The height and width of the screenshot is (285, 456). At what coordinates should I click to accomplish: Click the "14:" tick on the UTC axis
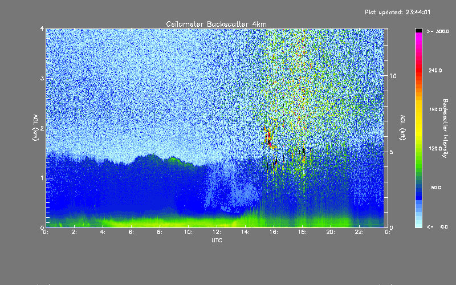[x=245, y=232]
